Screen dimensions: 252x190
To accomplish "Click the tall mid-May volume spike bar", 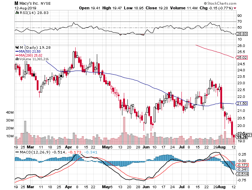I will pyautogui.click(x=124, y=131).
